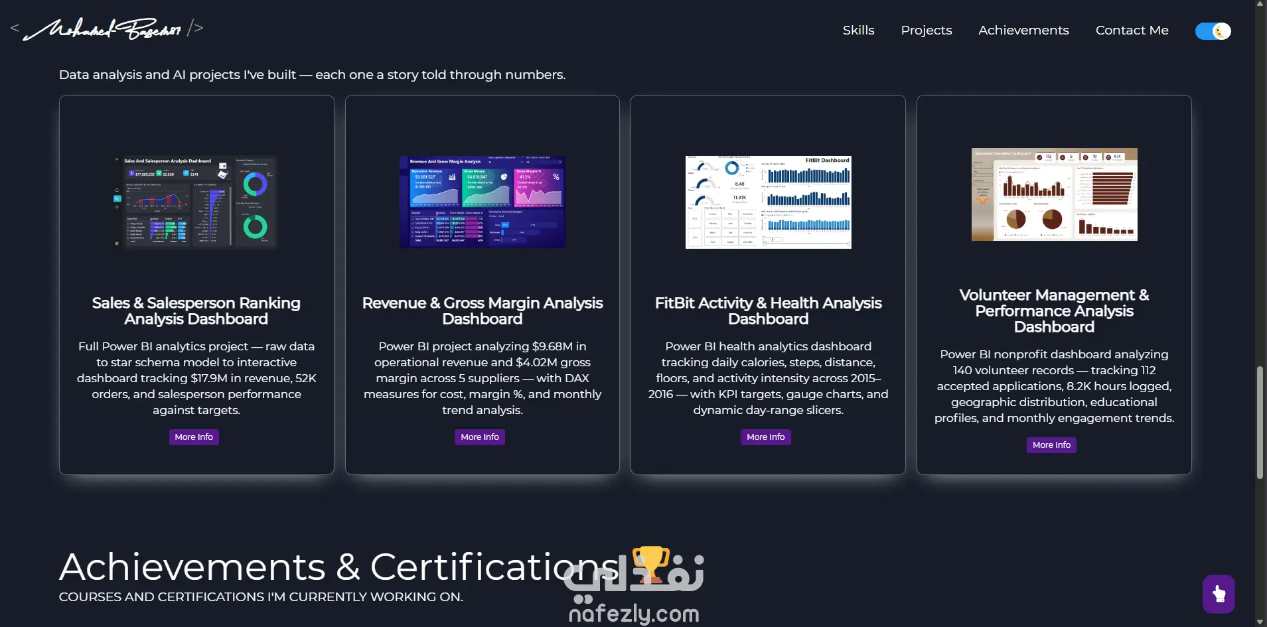View the Revenue and Gross Margin thumbnail
Screen dimensions: 1267x627
point(483,202)
